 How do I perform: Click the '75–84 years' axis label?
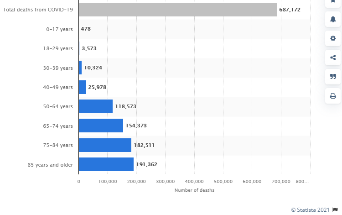pyautogui.click(x=58, y=145)
